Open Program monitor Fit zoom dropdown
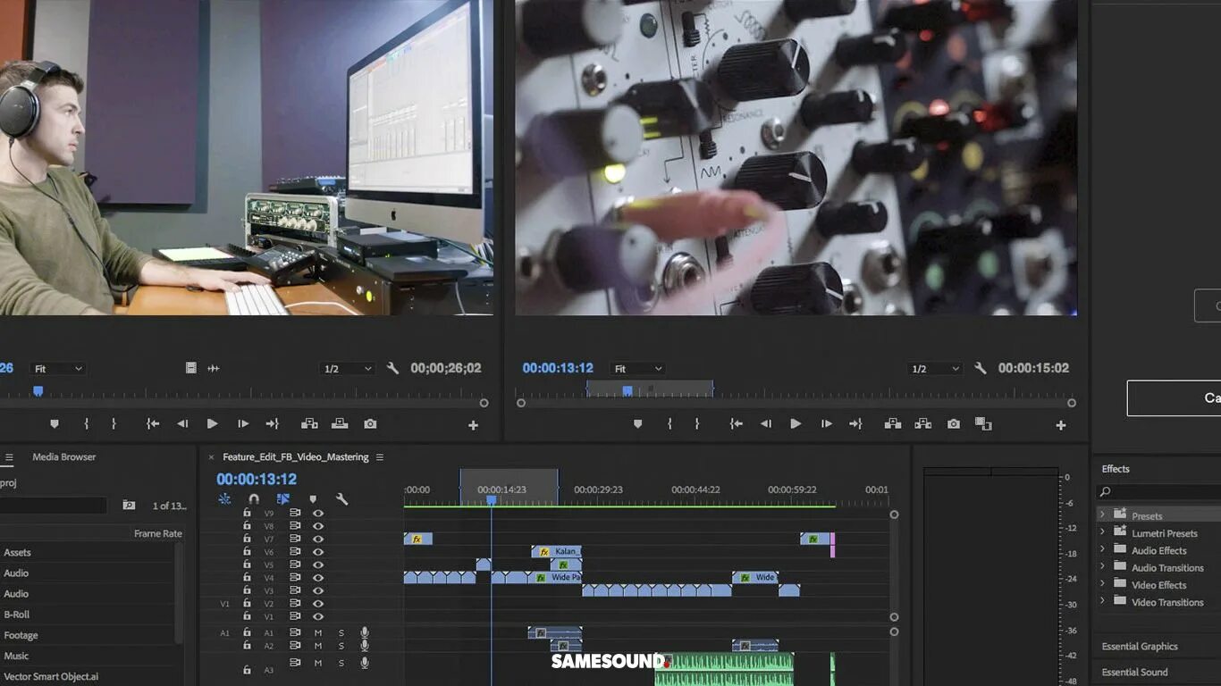 (x=637, y=369)
